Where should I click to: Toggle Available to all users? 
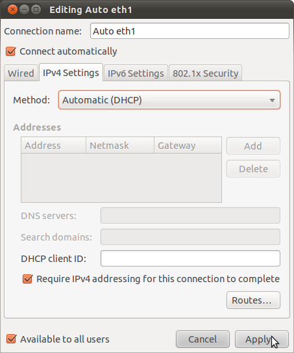click(x=11, y=339)
